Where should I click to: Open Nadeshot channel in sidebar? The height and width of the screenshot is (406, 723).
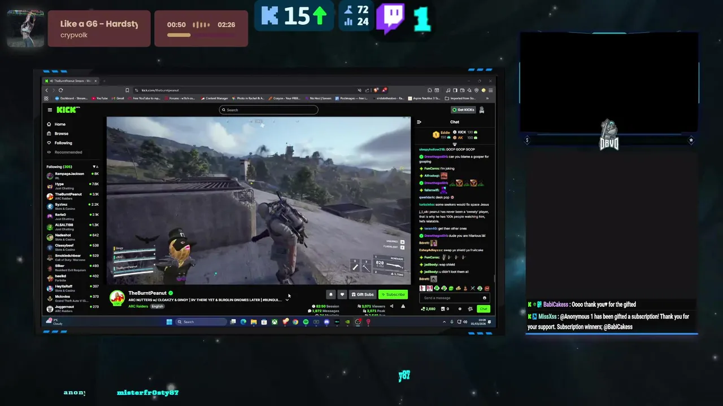coord(72,237)
